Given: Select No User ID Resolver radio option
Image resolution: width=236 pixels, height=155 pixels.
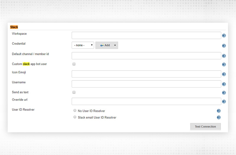Looking at the screenshot, I should tap(75, 111).
